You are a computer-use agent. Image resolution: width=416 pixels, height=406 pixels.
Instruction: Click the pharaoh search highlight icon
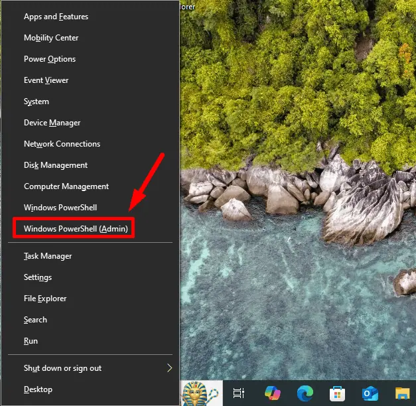click(x=201, y=393)
